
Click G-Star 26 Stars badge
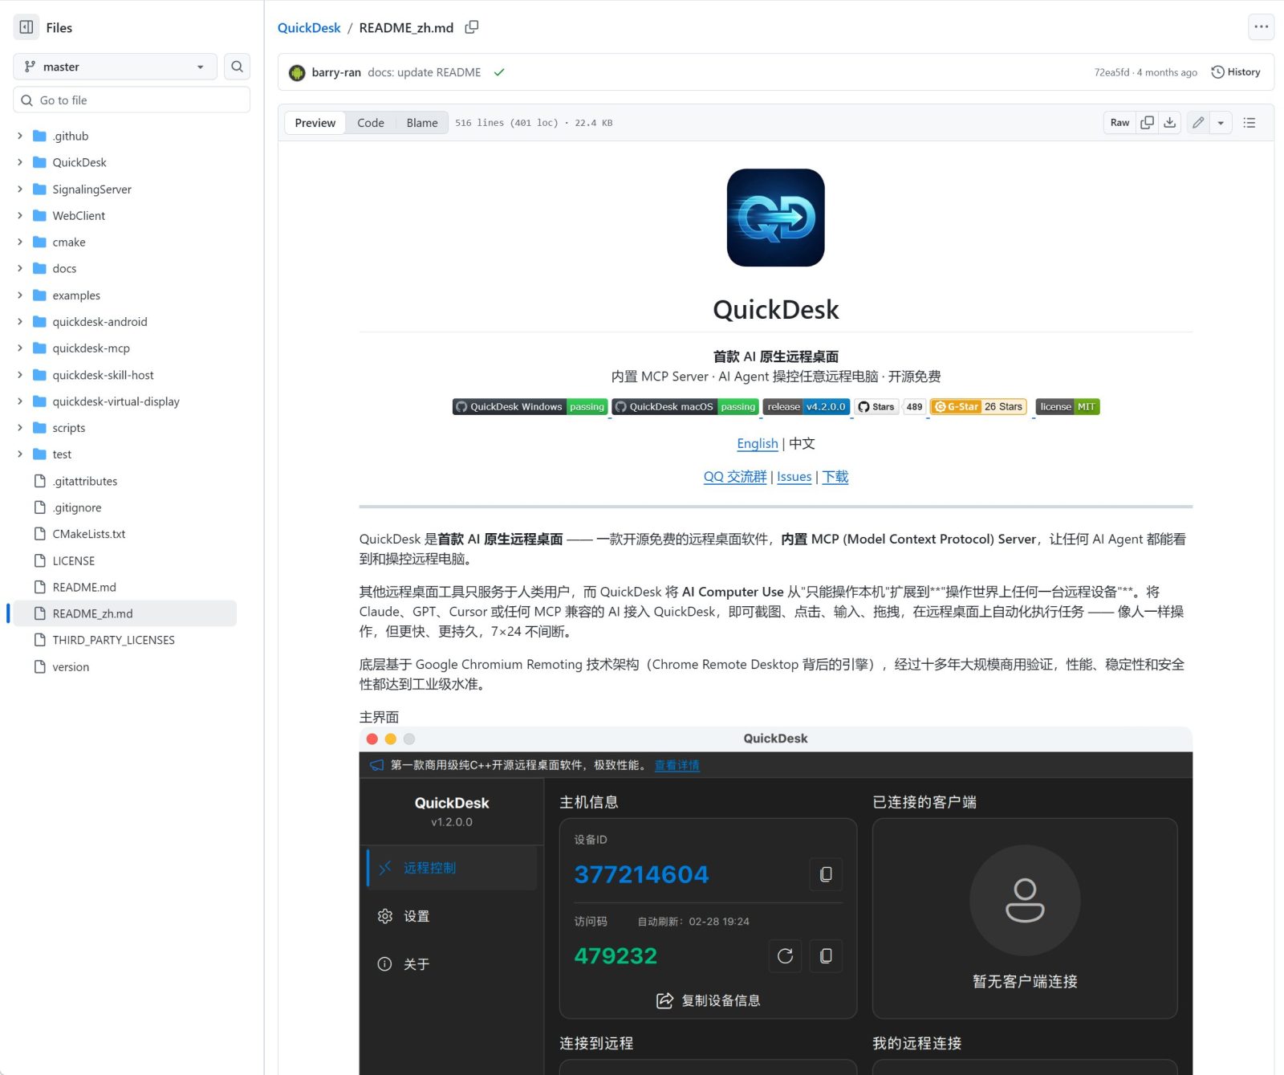click(978, 407)
